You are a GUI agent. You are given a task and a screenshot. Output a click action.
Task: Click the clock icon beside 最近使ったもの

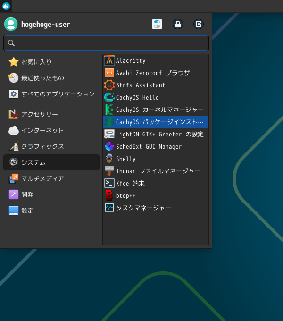point(14,78)
